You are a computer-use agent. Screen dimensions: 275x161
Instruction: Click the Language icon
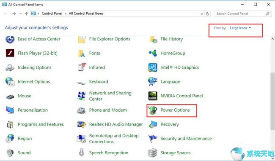(153, 82)
